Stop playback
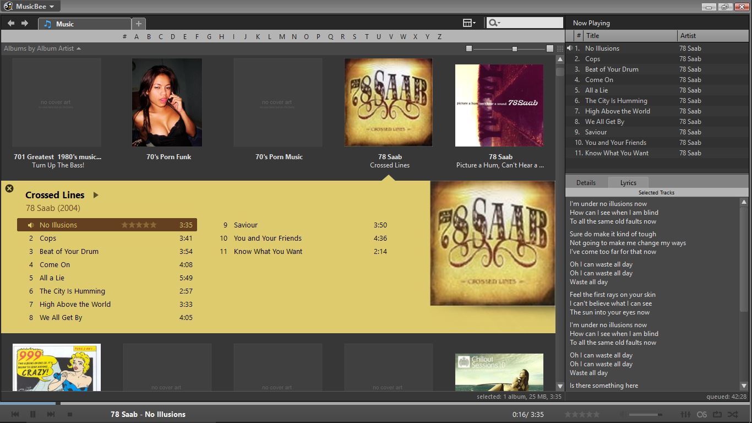Image resolution: width=752 pixels, height=423 pixels. (x=70, y=414)
